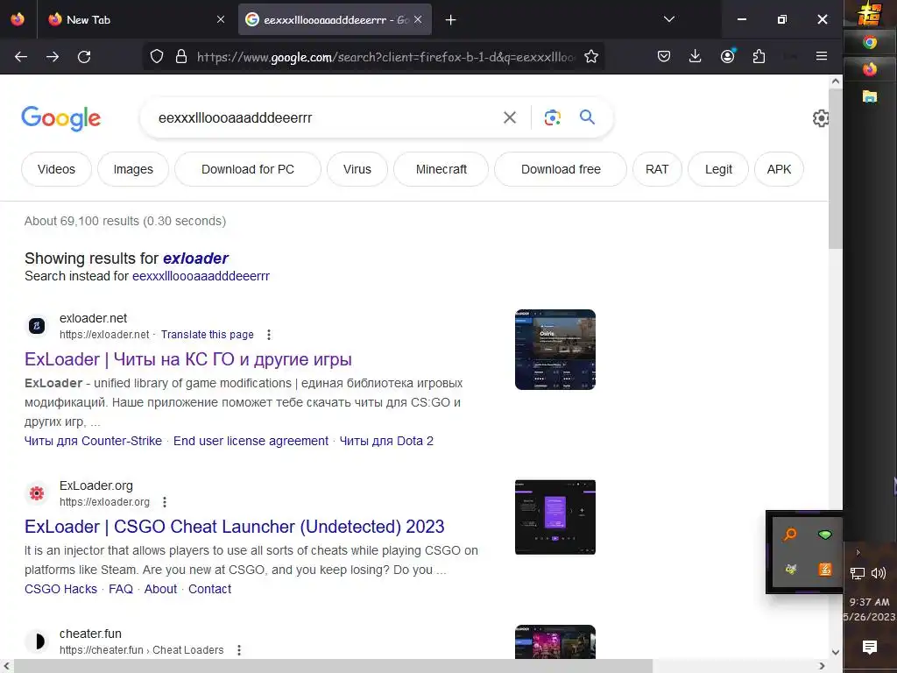Reload the current page

click(84, 57)
